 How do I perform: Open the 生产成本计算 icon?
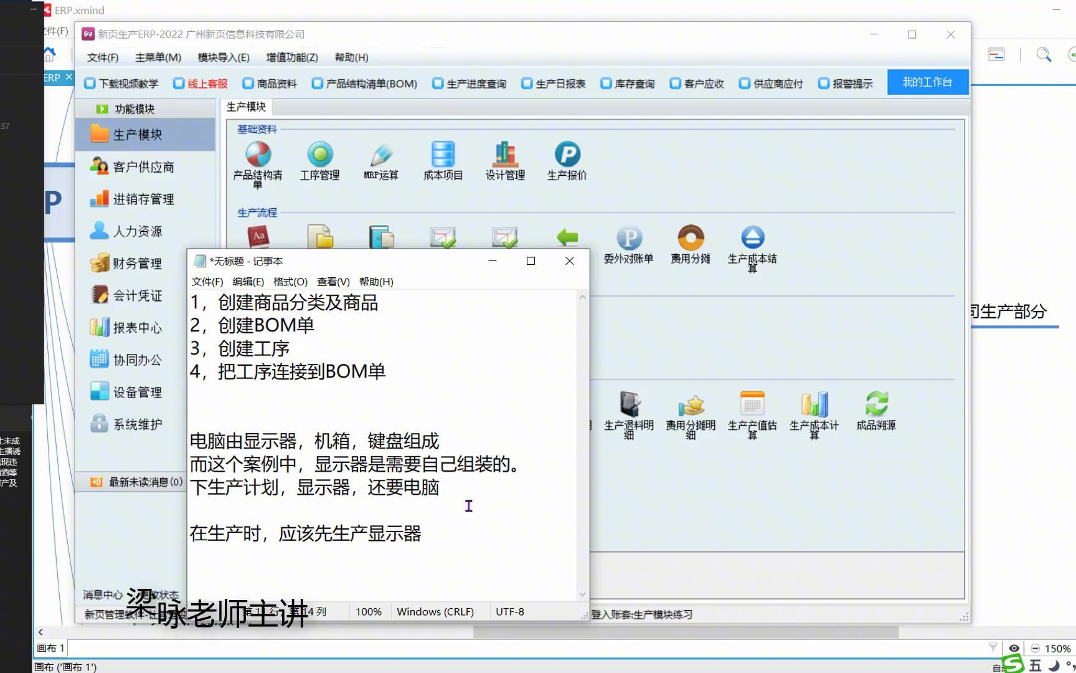pyautogui.click(x=814, y=416)
